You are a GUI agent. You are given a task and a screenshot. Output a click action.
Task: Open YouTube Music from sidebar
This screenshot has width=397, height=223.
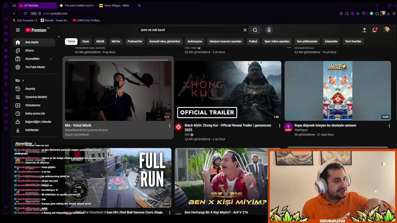click(x=34, y=67)
